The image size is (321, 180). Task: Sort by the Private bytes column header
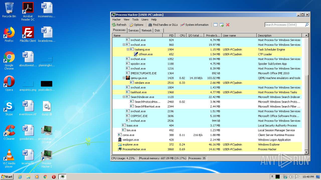pos(213,35)
